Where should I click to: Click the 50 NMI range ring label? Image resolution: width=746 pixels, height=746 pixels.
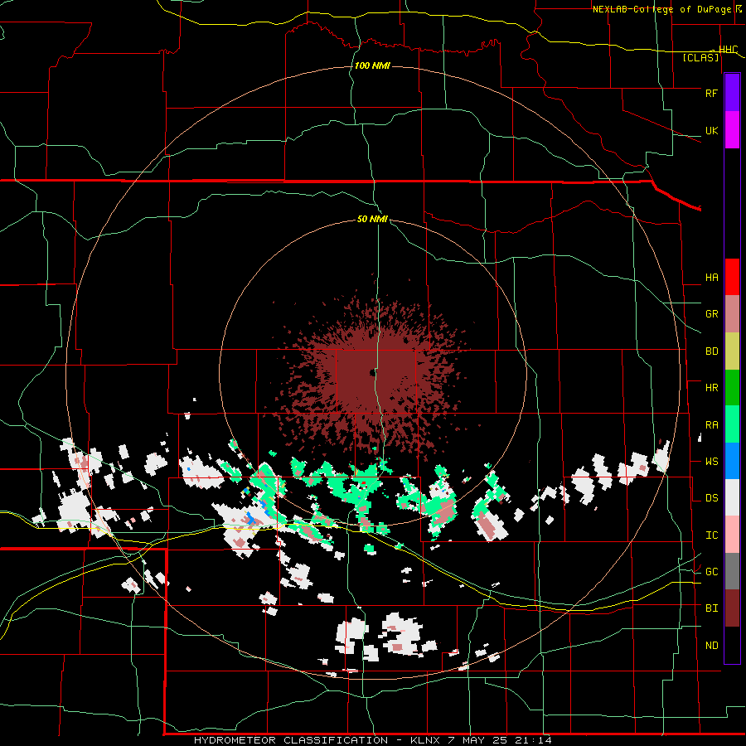pos(372,219)
